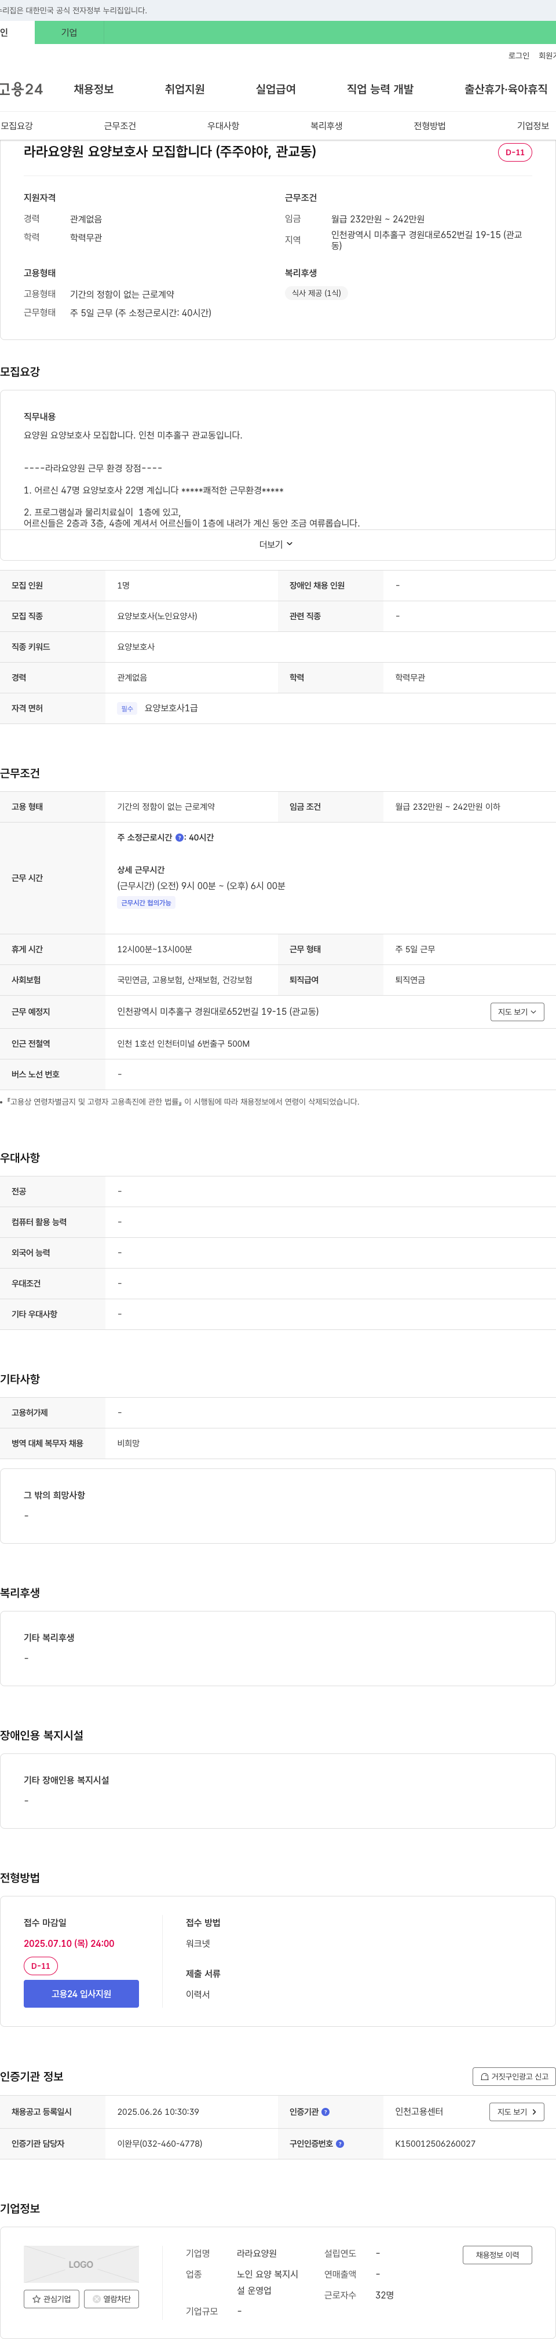Switch to the 기업 tab
This screenshot has width=556, height=2339.
coord(69,32)
